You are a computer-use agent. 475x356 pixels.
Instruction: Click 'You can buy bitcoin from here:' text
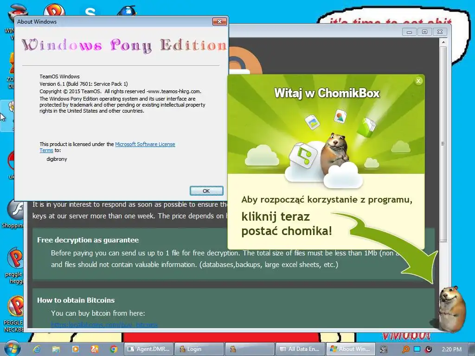pos(98,313)
